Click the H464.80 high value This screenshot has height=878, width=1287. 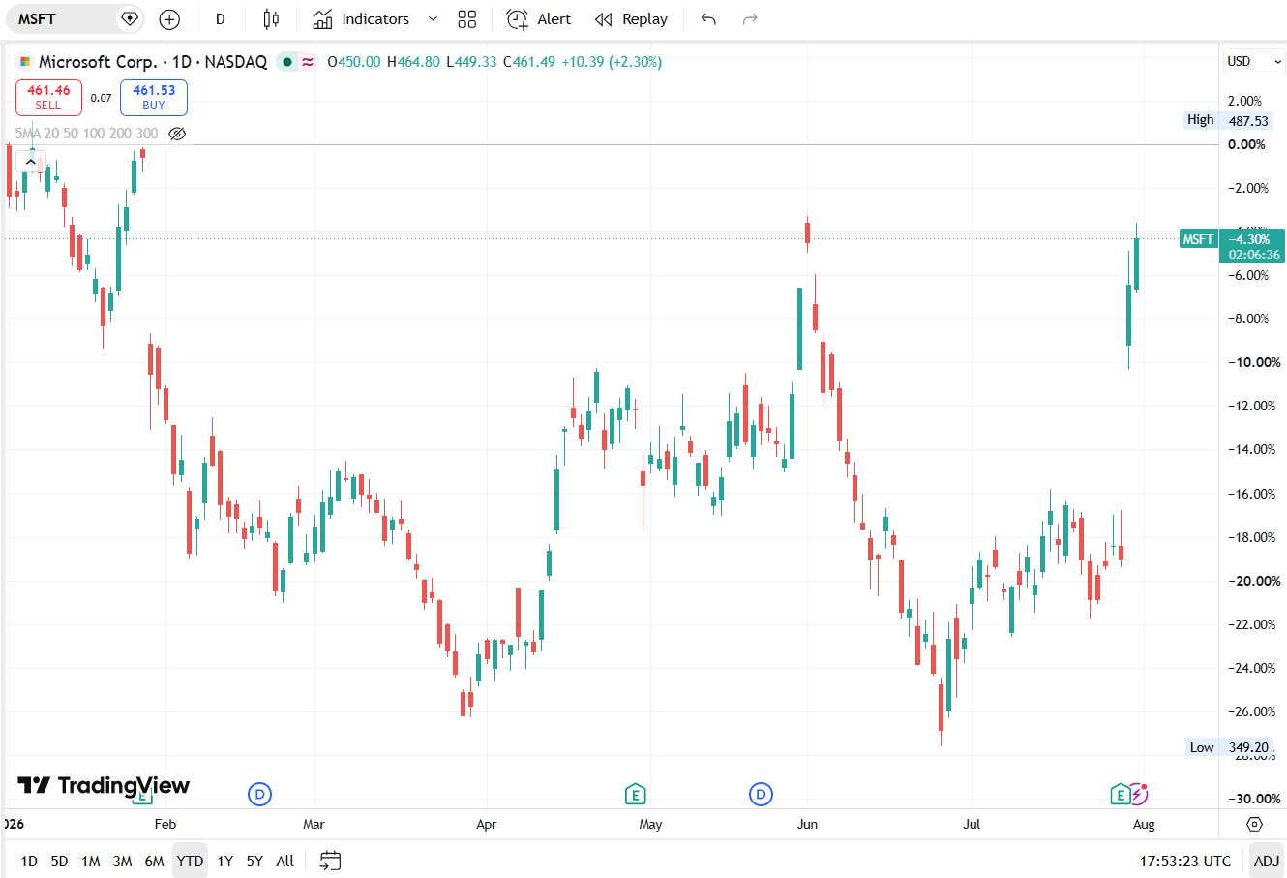[x=413, y=62]
